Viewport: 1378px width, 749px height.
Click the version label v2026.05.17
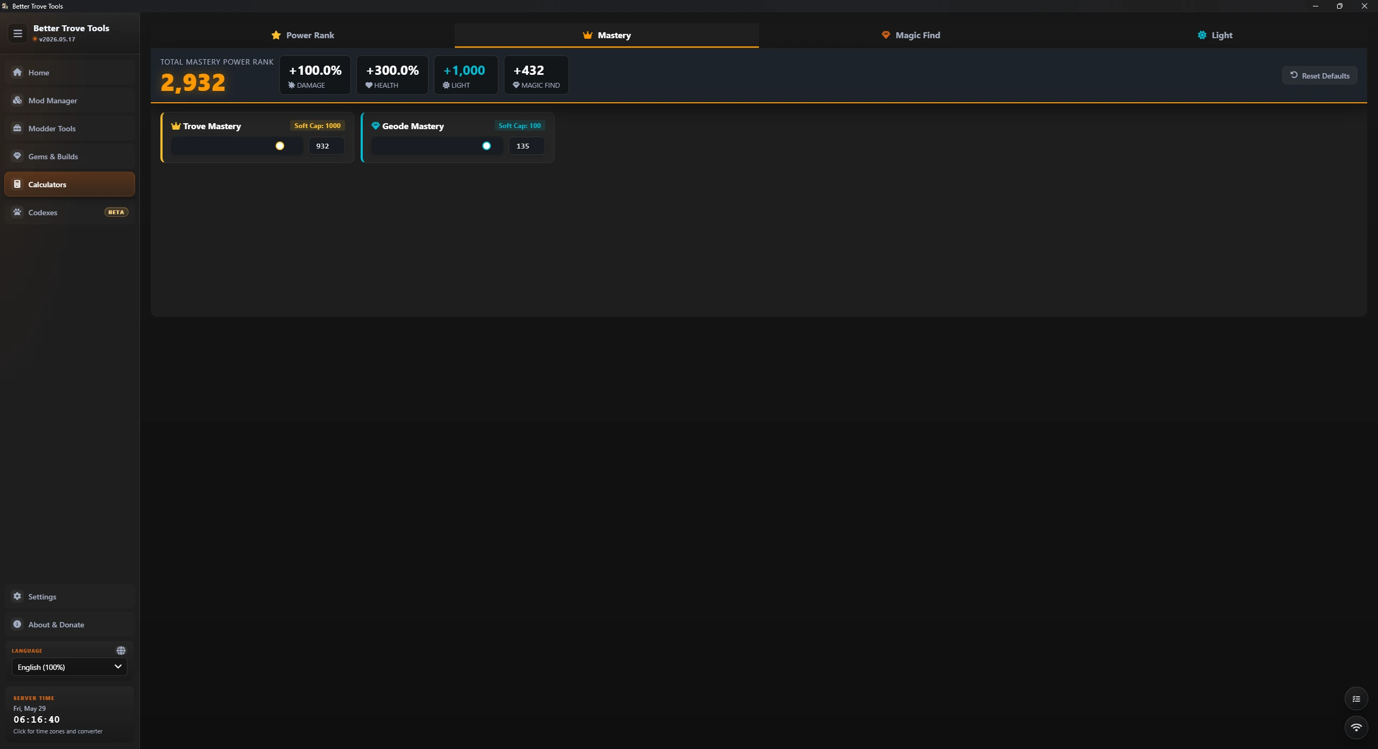click(x=57, y=39)
